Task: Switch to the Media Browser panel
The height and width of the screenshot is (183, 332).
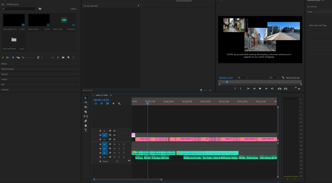Action: pos(8,69)
